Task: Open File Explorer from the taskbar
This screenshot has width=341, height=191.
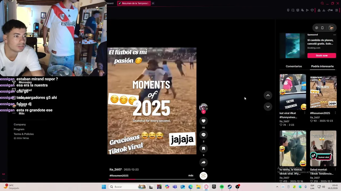Action: (x=198, y=187)
